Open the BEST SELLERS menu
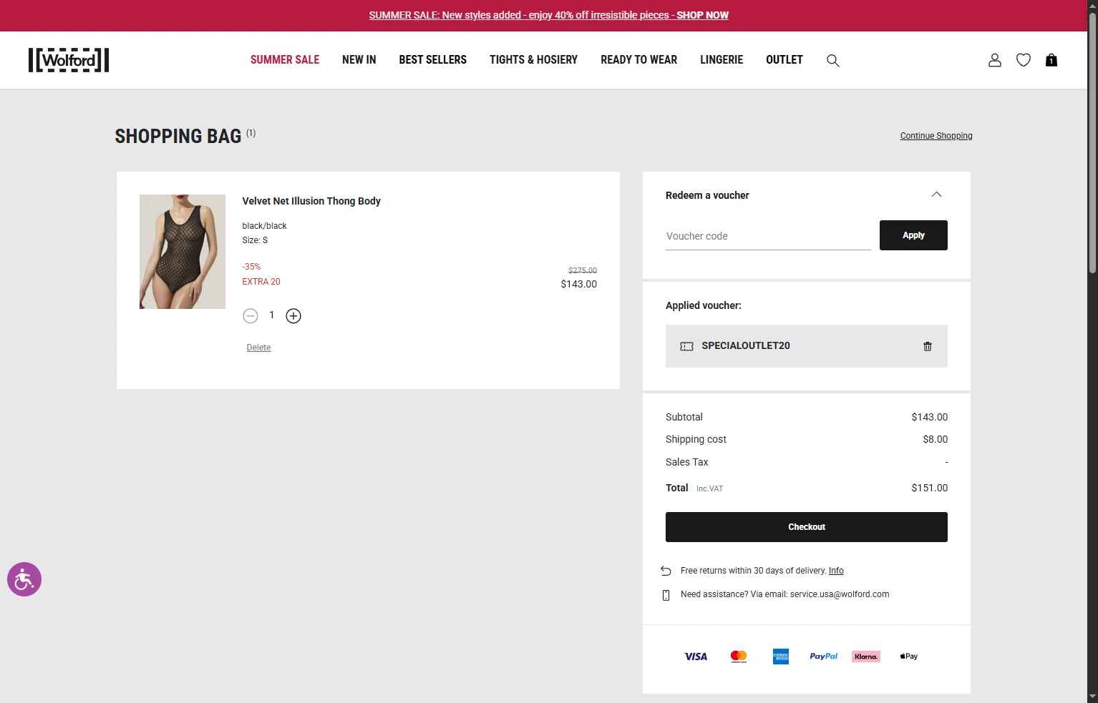The image size is (1098, 703). click(433, 60)
